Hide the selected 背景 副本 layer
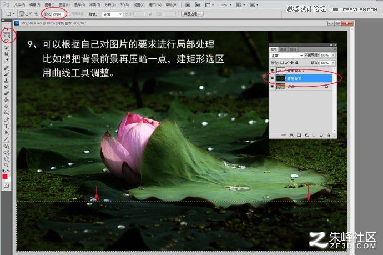The width and height of the screenshot is (383, 255). 273,78
